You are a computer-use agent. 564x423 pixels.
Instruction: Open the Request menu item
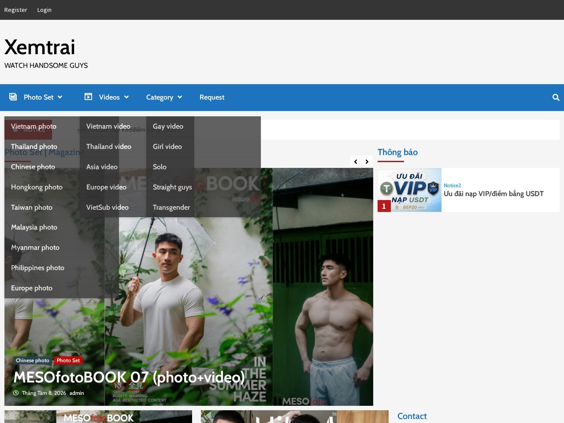coord(212,97)
